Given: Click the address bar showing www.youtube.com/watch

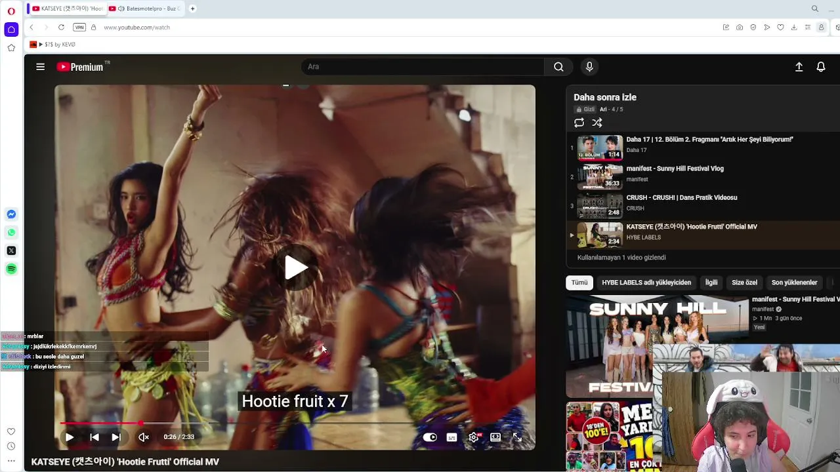Looking at the screenshot, I should (136, 28).
